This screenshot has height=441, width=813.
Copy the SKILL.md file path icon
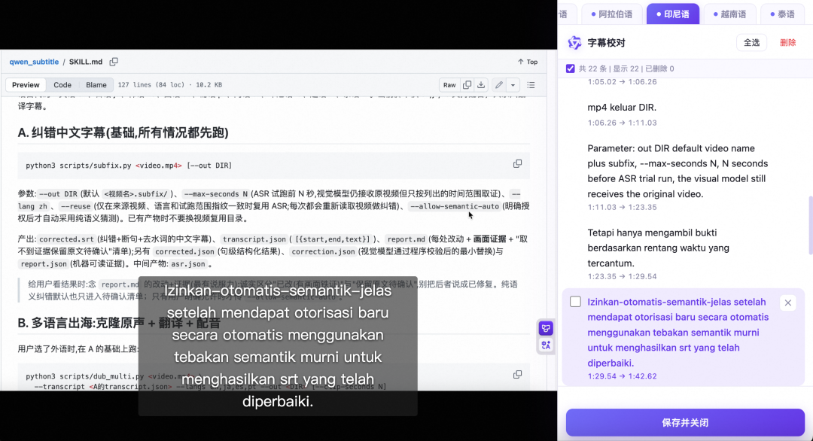point(114,62)
